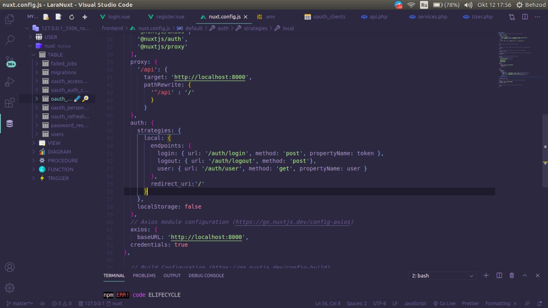Image resolution: width=548 pixels, height=308 pixels.
Task: Open the Manage gear in activity bar
Action: (x=9, y=288)
